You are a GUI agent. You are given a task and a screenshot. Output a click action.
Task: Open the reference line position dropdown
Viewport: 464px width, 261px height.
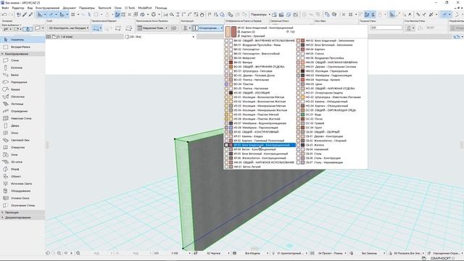click(x=153, y=28)
